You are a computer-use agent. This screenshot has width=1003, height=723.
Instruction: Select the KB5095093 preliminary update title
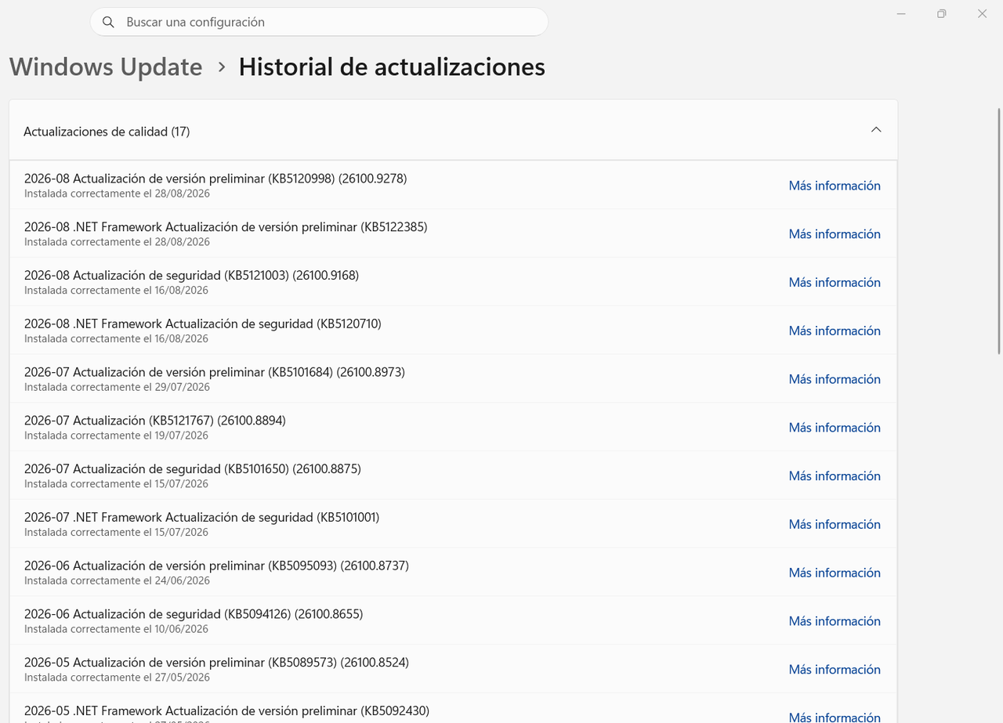click(216, 566)
